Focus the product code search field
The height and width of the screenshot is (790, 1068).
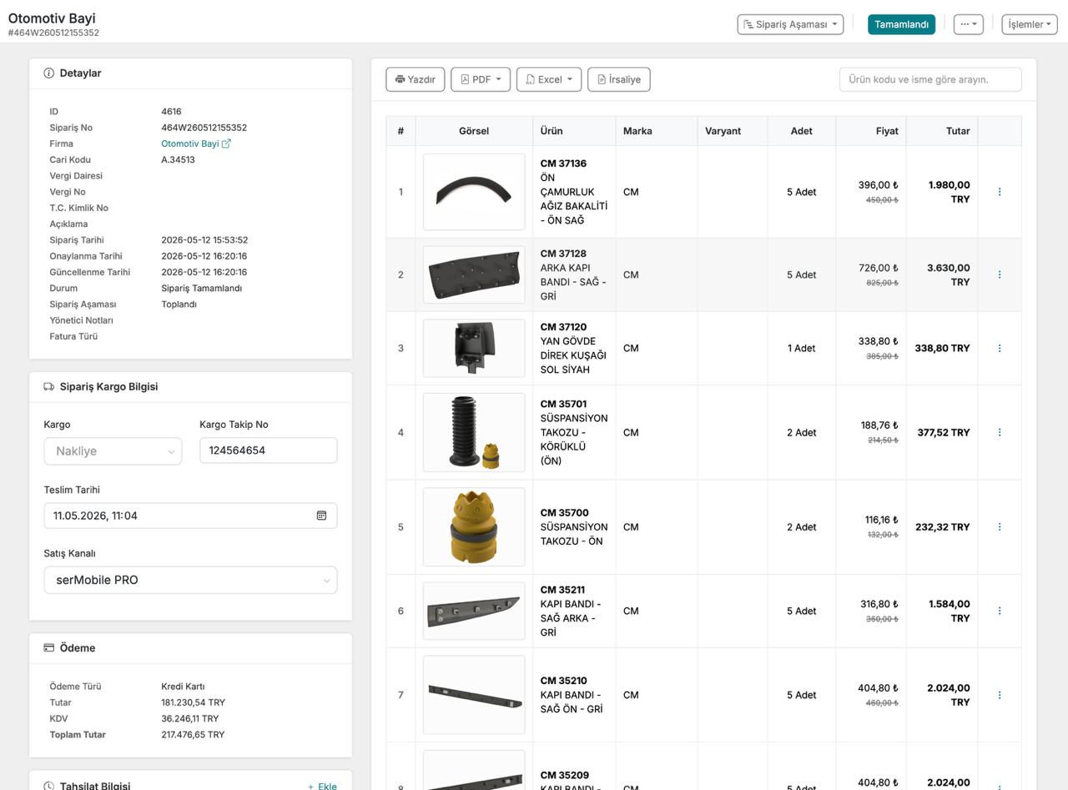click(x=930, y=79)
